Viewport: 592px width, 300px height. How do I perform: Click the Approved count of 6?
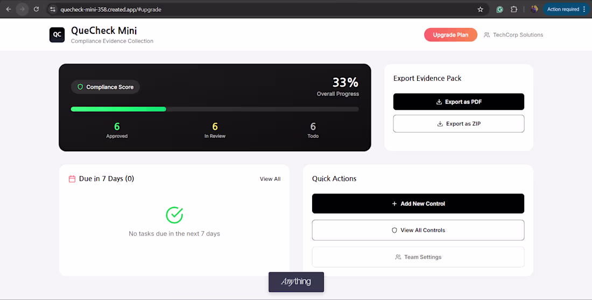coord(117,126)
